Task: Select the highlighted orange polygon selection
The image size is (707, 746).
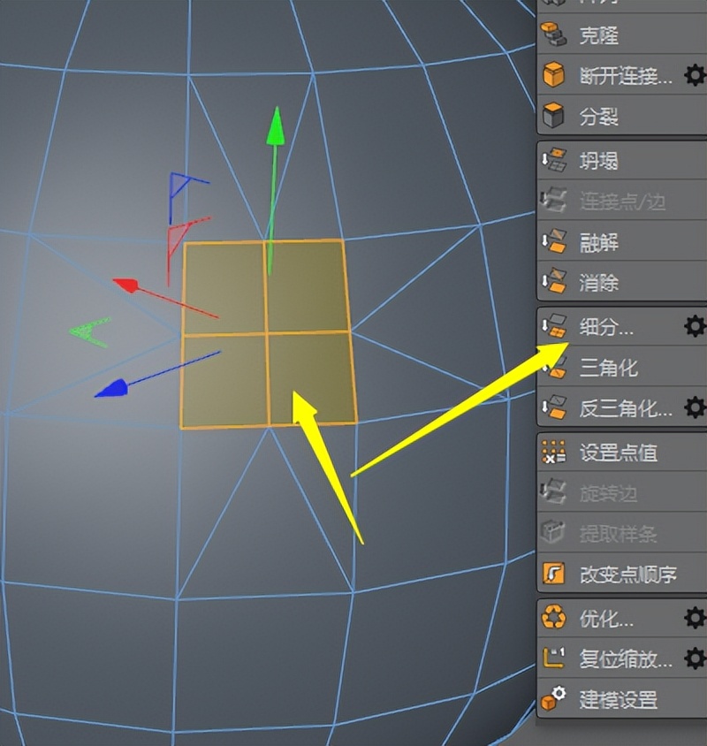Action: coord(270,331)
